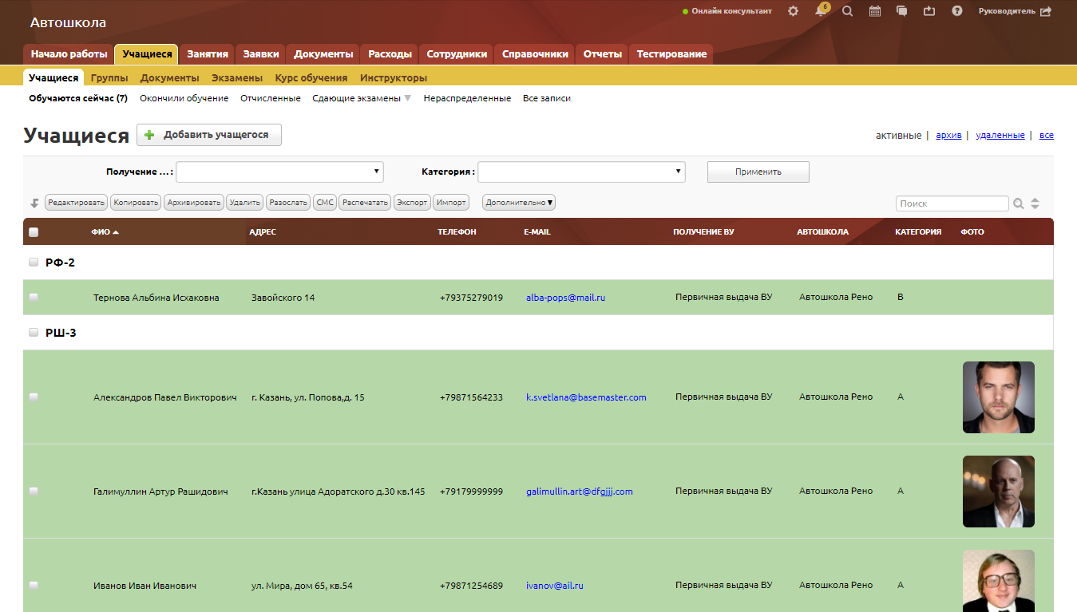This screenshot has width=1077, height=612.
Task: Open Александров Павел's photo thumbnail
Action: click(x=998, y=397)
